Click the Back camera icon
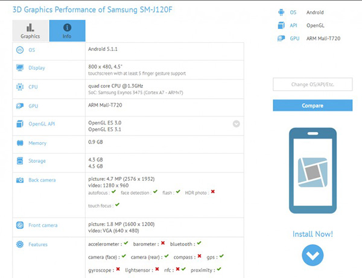This screenshot has width=362, height=278. pos(20,180)
